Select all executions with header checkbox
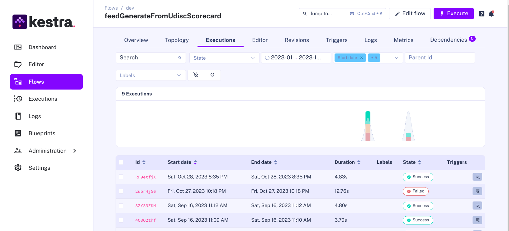509x231 pixels. tap(121, 162)
